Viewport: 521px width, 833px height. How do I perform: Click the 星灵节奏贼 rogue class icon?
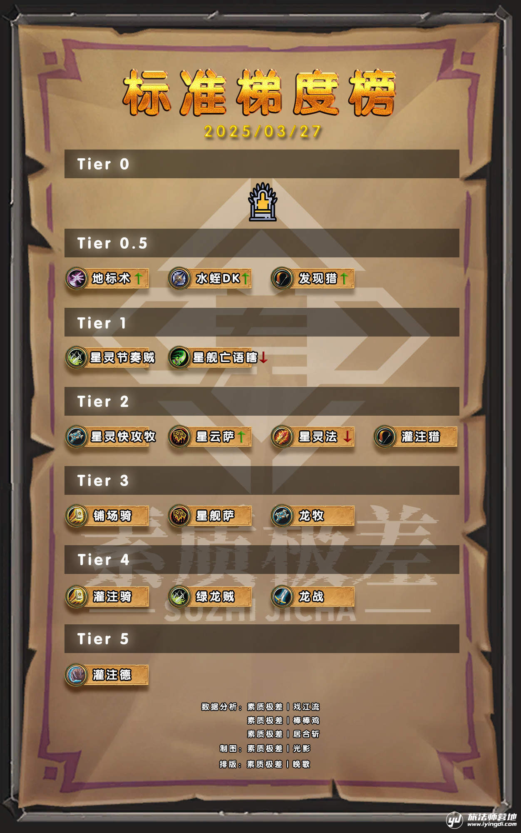77,357
